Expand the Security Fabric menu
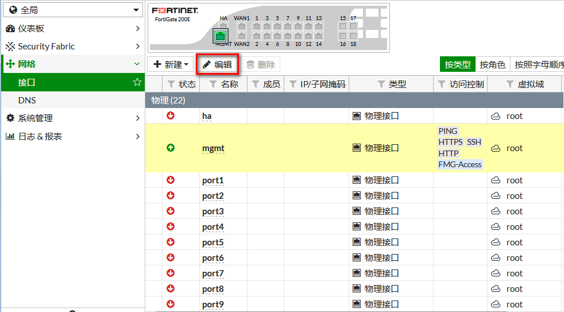 click(72, 46)
